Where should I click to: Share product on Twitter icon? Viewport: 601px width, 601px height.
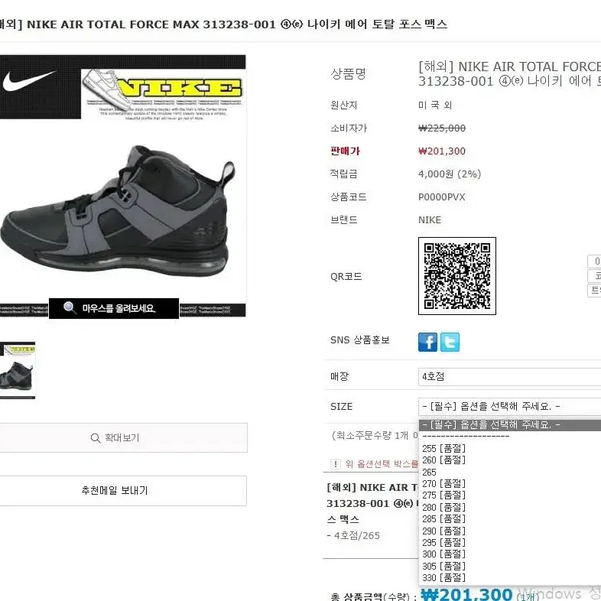(450, 342)
